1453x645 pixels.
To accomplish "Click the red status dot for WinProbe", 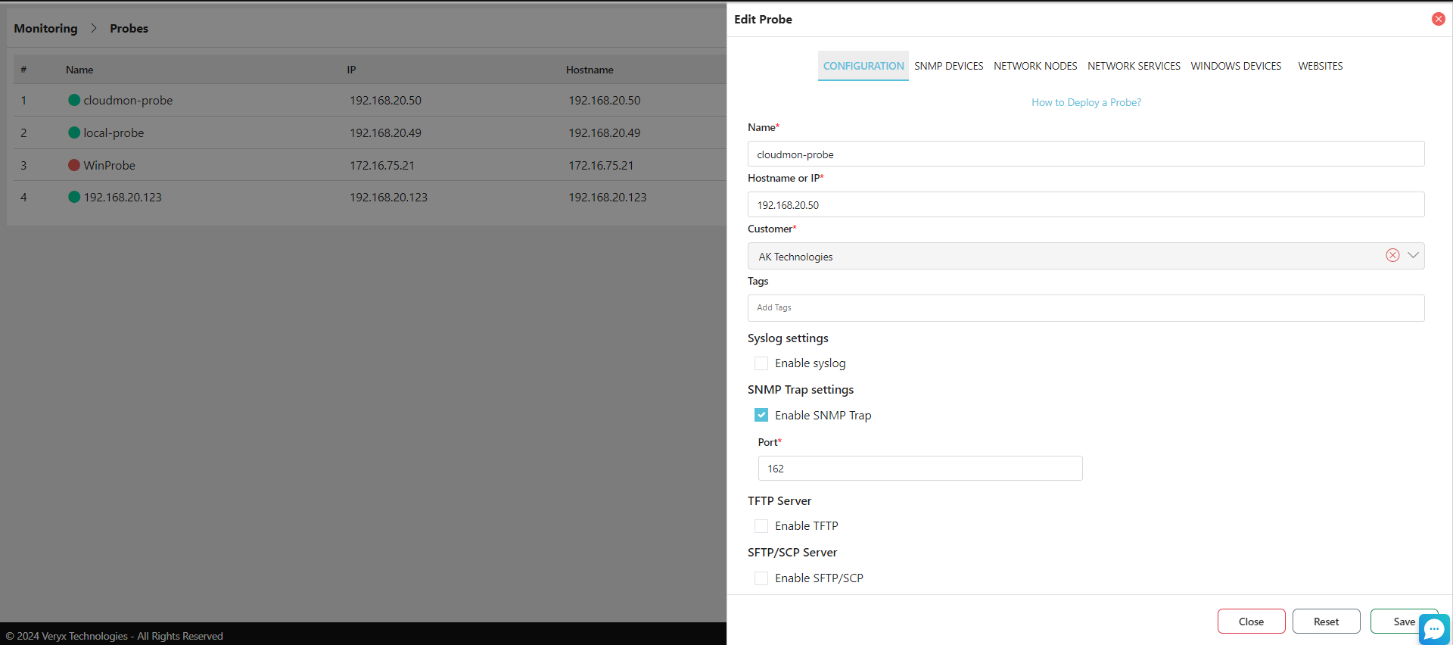I will [x=74, y=165].
